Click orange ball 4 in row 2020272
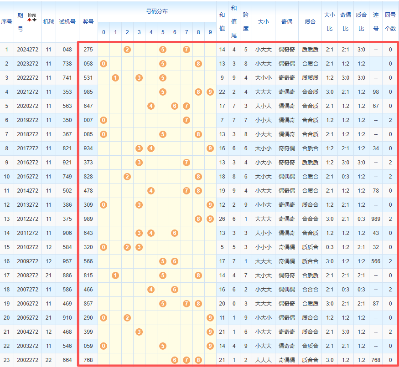Image resolution: width=399 pixels, height=367 pixels. (151, 106)
